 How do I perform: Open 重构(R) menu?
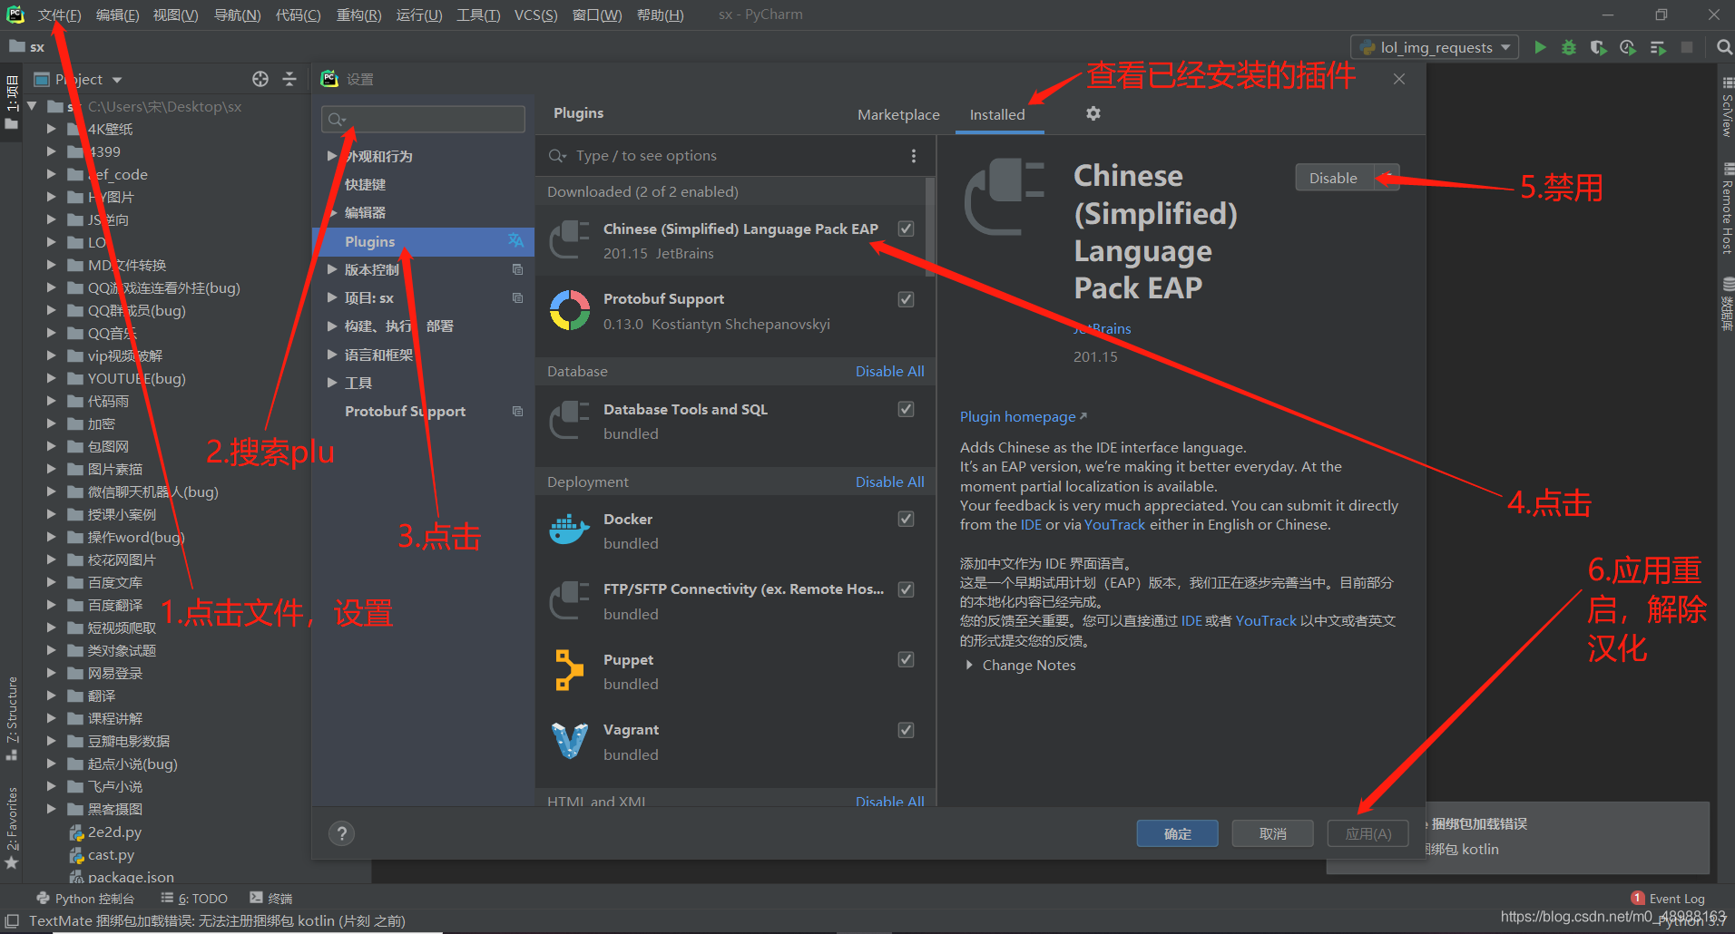tap(358, 15)
